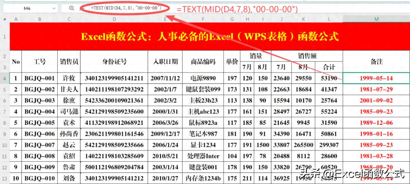Screen dimensions: 410x184
Task: Click the '合计' header cell
Action: click(x=329, y=67)
